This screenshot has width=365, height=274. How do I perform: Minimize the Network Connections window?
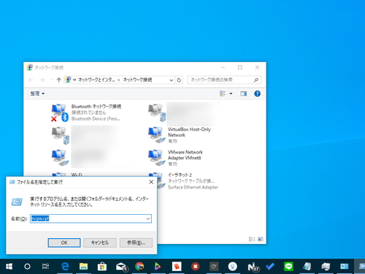click(x=223, y=67)
